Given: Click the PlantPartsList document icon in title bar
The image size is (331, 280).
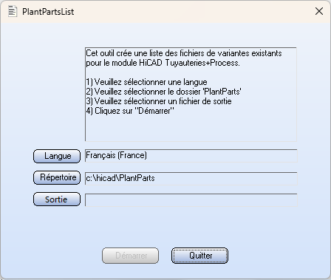Looking at the screenshot, I should coord(13,11).
